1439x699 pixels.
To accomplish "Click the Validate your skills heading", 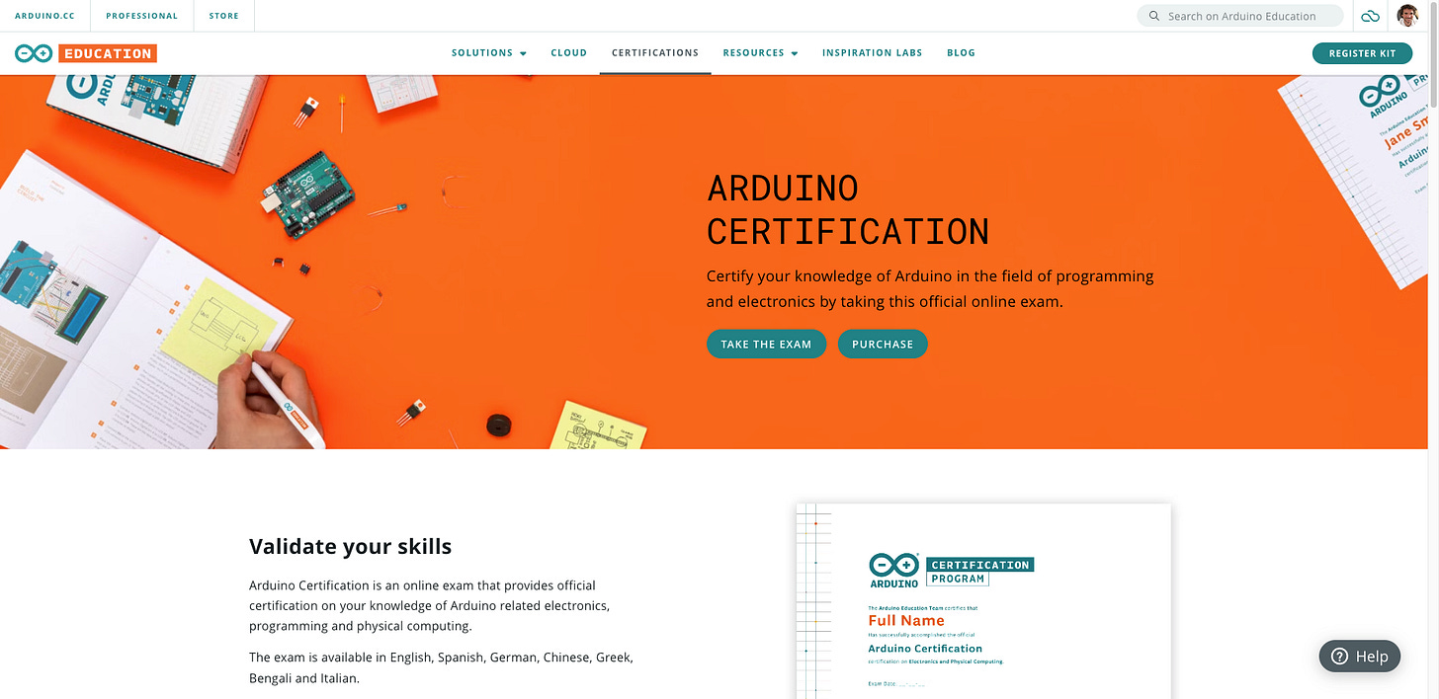I will tap(350, 546).
